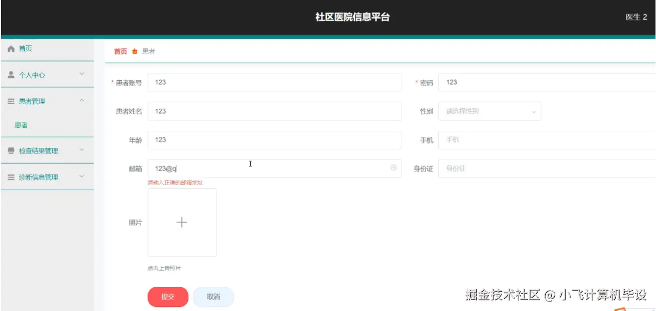Open the 个人中心 sidebar menu
This screenshot has width=656, height=311.
pos(47,75)
